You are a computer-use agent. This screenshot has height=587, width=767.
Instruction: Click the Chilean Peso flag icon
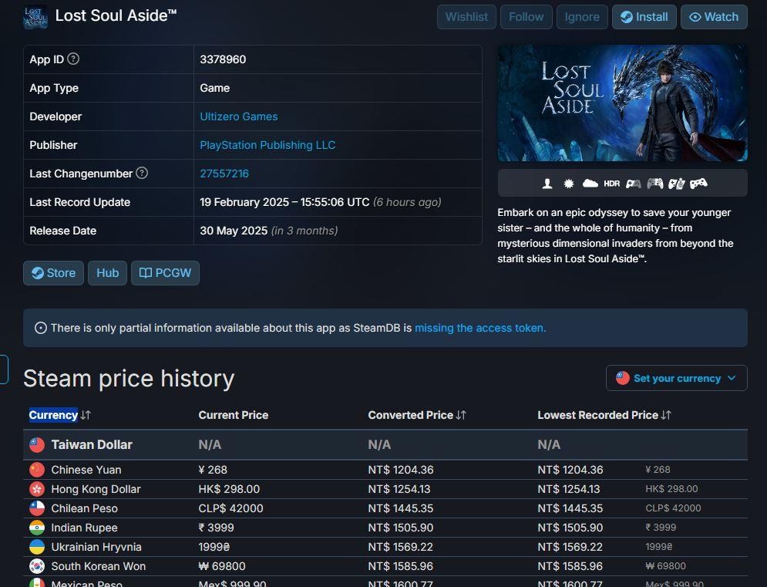click(x=37, y=508)
